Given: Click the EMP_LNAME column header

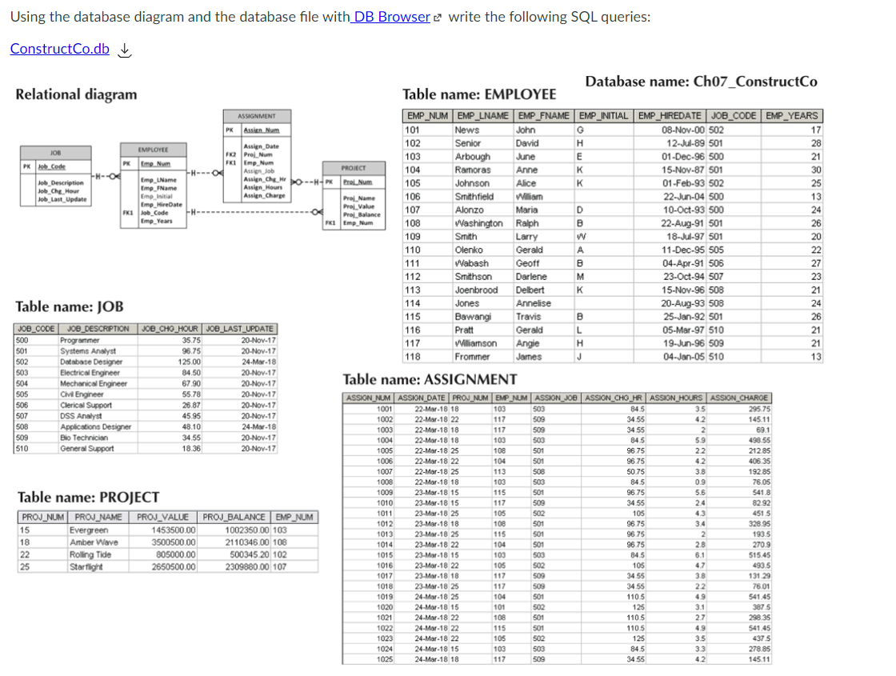Looking at the screenshot, I should click(x=483, y=116).
